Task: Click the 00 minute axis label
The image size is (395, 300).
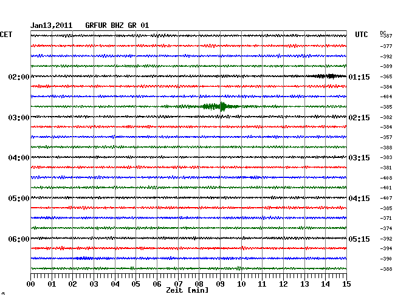Action: 31,284
